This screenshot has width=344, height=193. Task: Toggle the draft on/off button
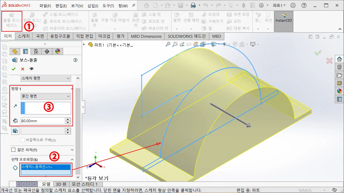tap(15, 131)
